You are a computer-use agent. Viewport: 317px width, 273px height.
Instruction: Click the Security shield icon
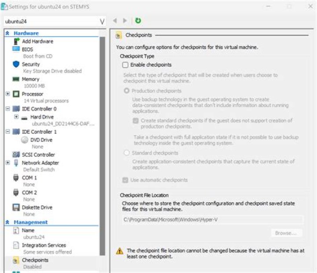click(x=16, y=64)
